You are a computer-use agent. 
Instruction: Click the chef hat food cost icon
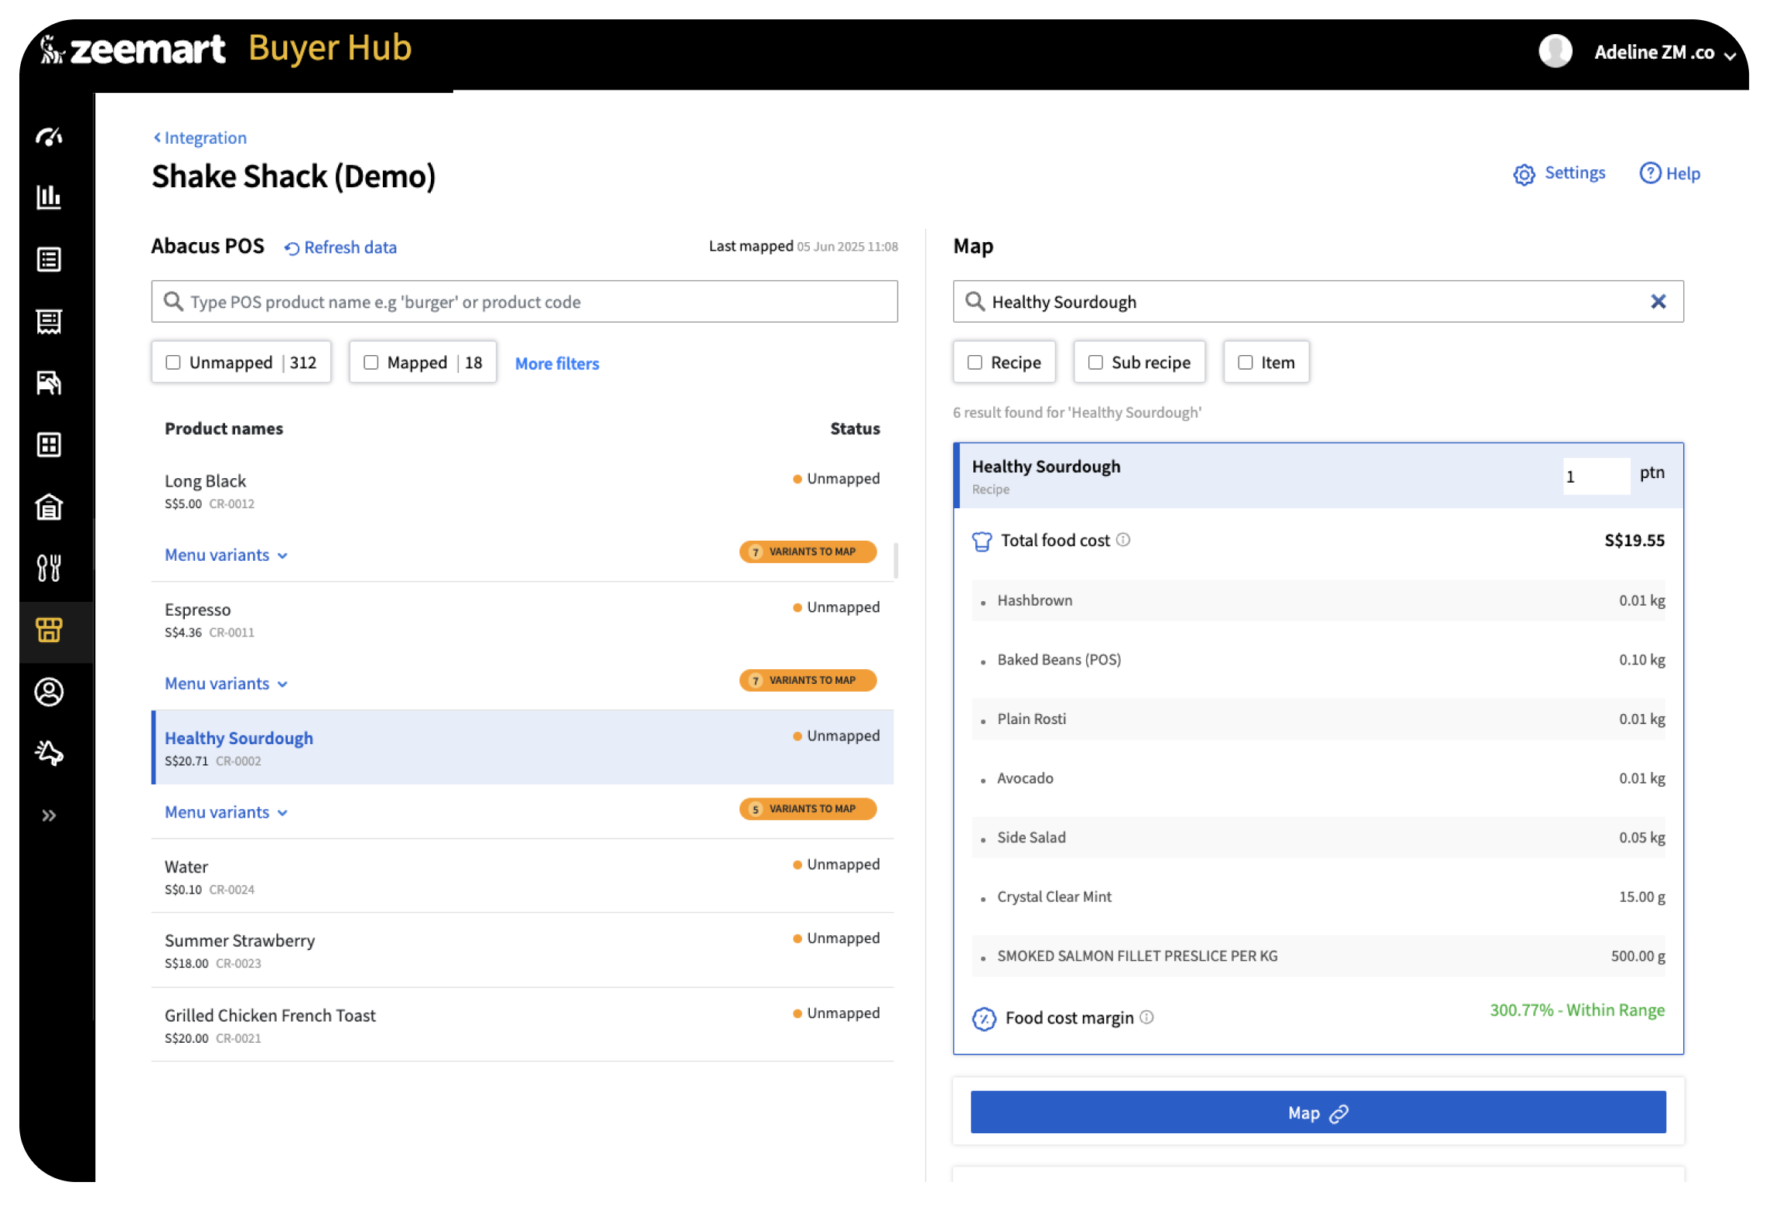(982, 542)
